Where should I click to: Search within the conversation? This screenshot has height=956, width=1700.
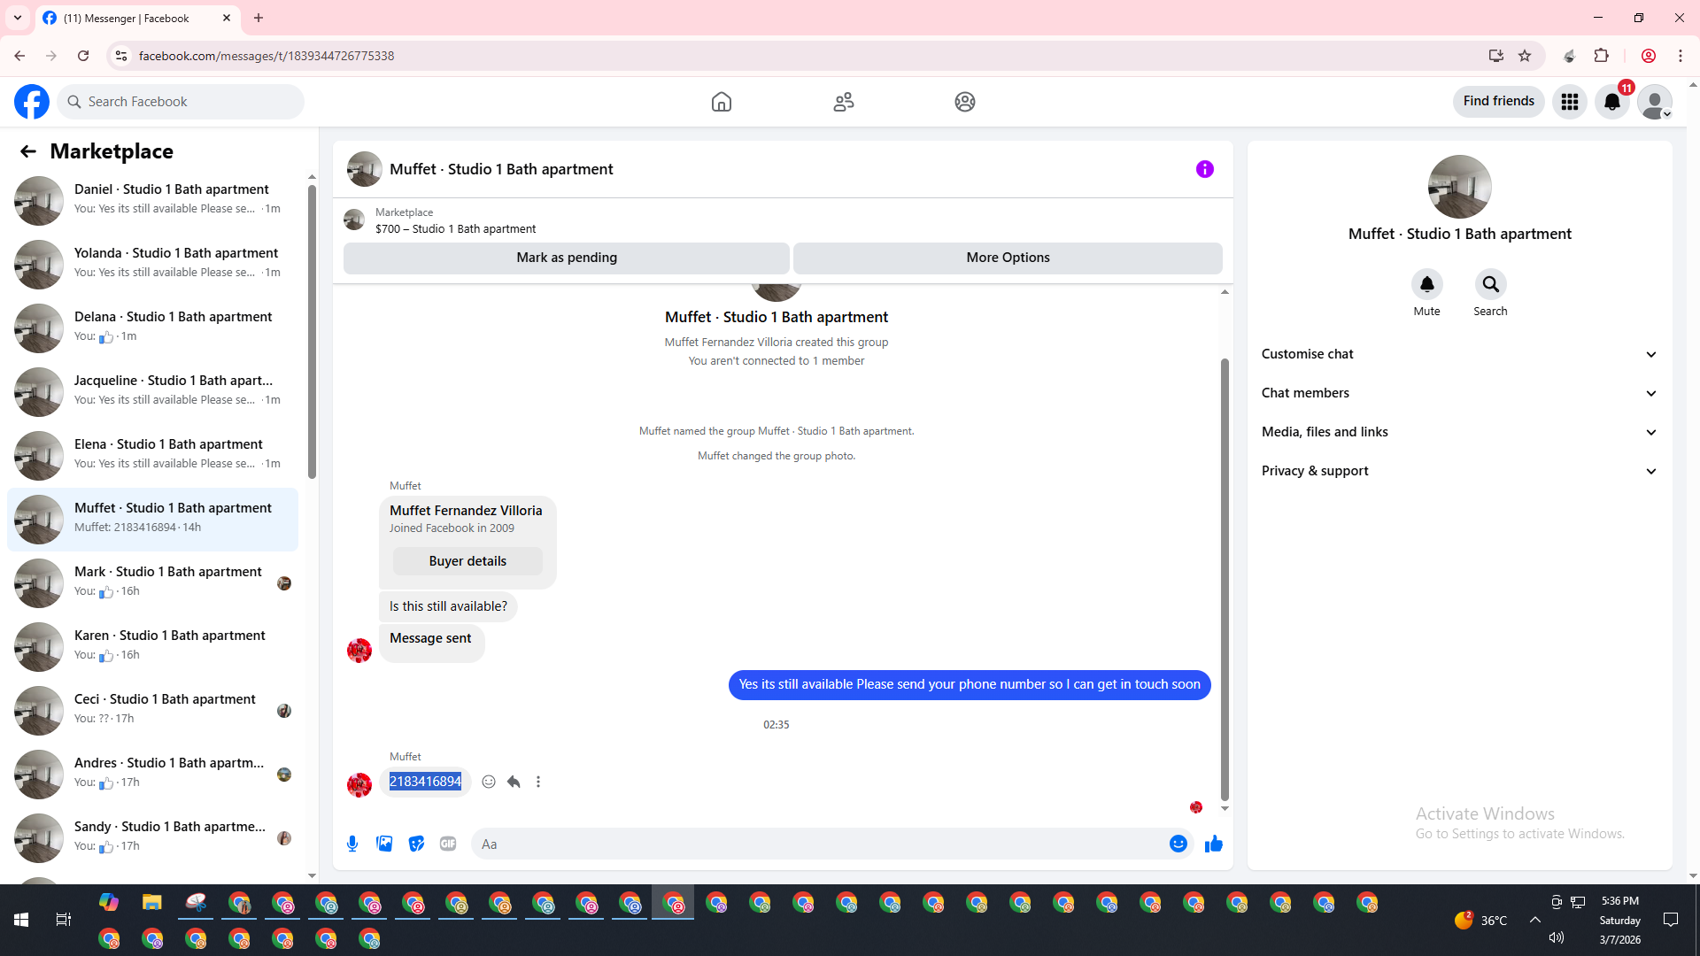pos(1491,284)
